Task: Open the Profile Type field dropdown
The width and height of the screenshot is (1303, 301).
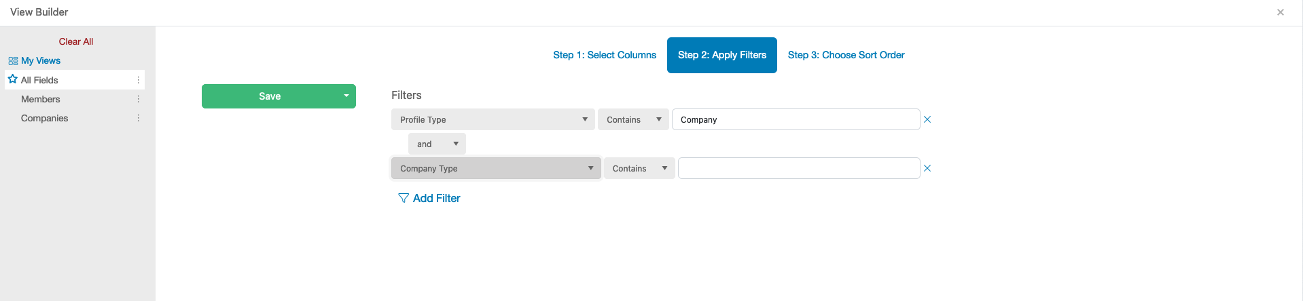Action: click(493, 119)
